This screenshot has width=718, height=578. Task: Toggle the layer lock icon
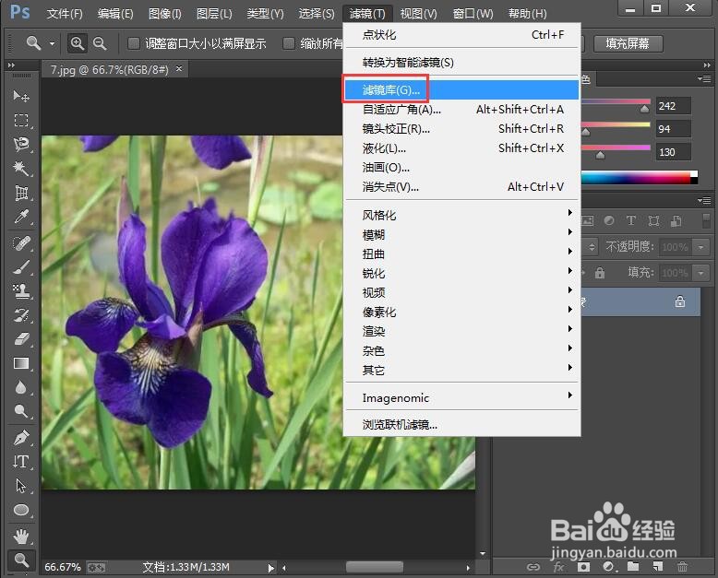[x=680, y=301]
